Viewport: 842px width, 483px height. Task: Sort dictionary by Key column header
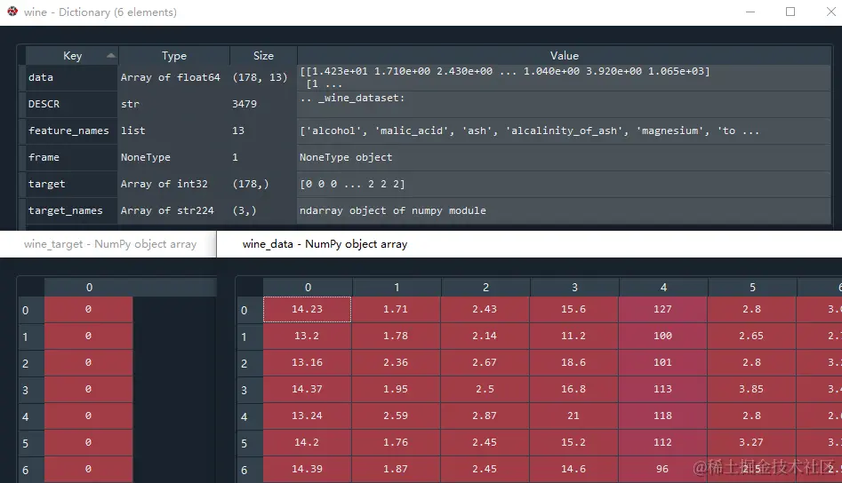point(72,55)
